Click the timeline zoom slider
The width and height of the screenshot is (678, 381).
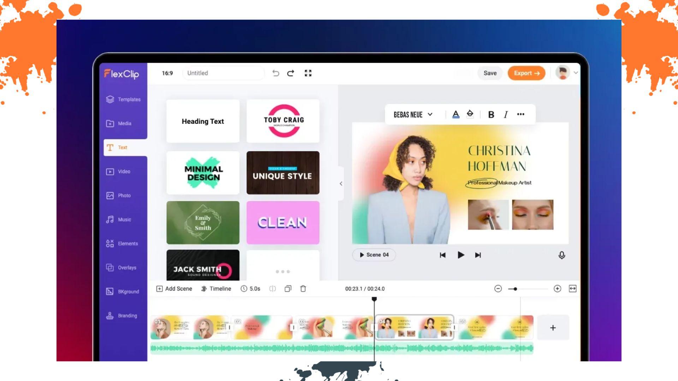pos(528,289)
